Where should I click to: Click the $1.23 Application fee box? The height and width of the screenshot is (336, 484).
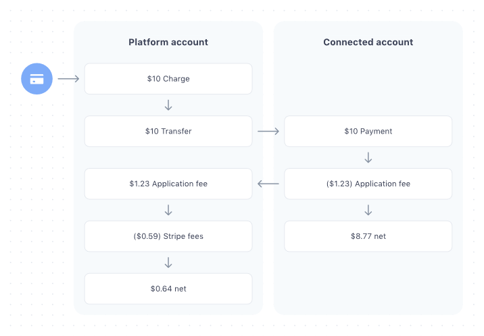[x=168, y=184]
